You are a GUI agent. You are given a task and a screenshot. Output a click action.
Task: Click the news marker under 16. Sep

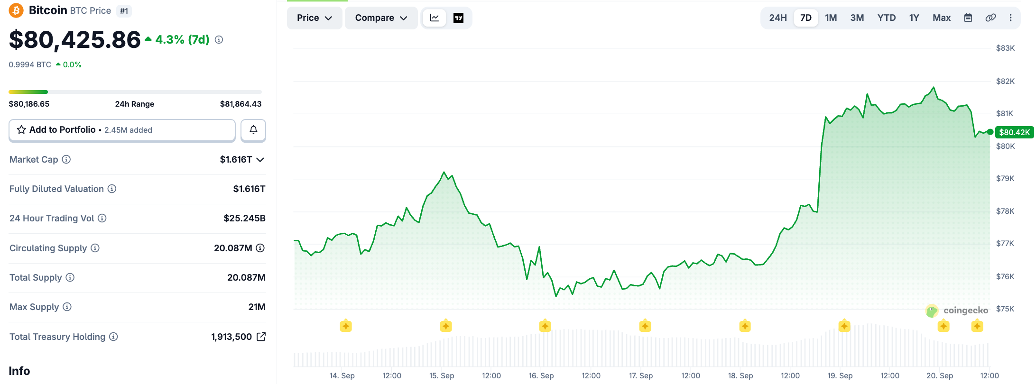[x=545, y=326]
